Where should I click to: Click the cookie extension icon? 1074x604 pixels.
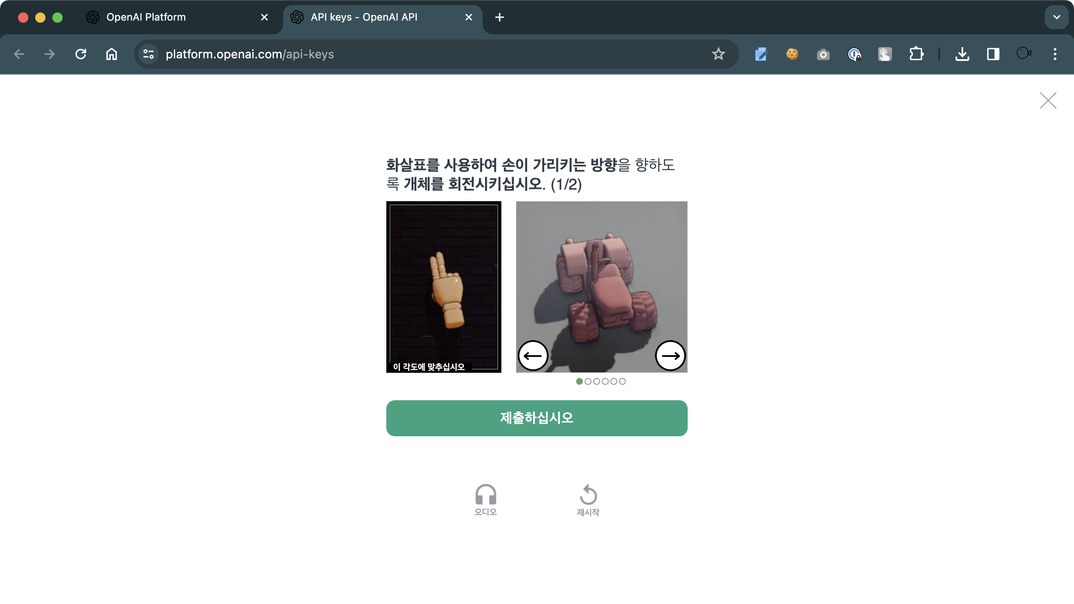click(792, 54)
